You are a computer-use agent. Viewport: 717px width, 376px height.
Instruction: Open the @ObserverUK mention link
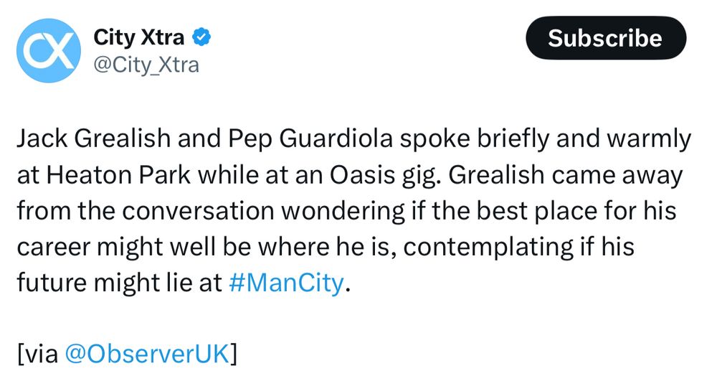[x=146, y=354]
